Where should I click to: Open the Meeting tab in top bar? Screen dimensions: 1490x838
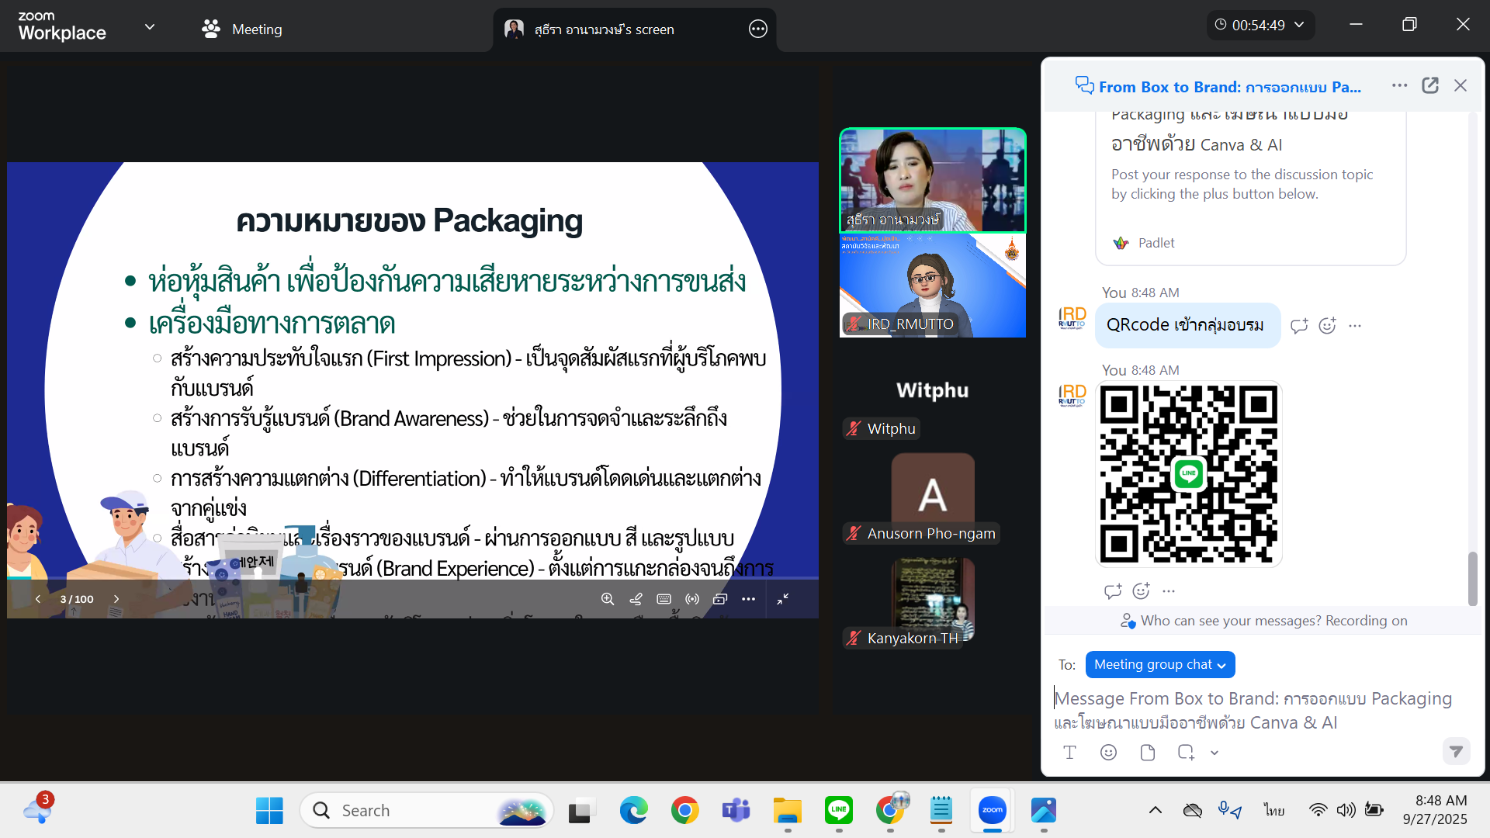(x=242, y=29)
